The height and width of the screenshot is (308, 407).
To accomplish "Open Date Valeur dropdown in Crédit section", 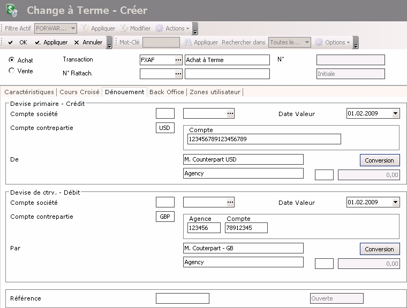I will coord(395,113).
